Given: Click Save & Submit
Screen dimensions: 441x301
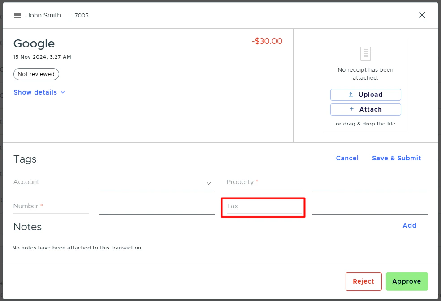Looking at the screenshot, I should (396, 158).
